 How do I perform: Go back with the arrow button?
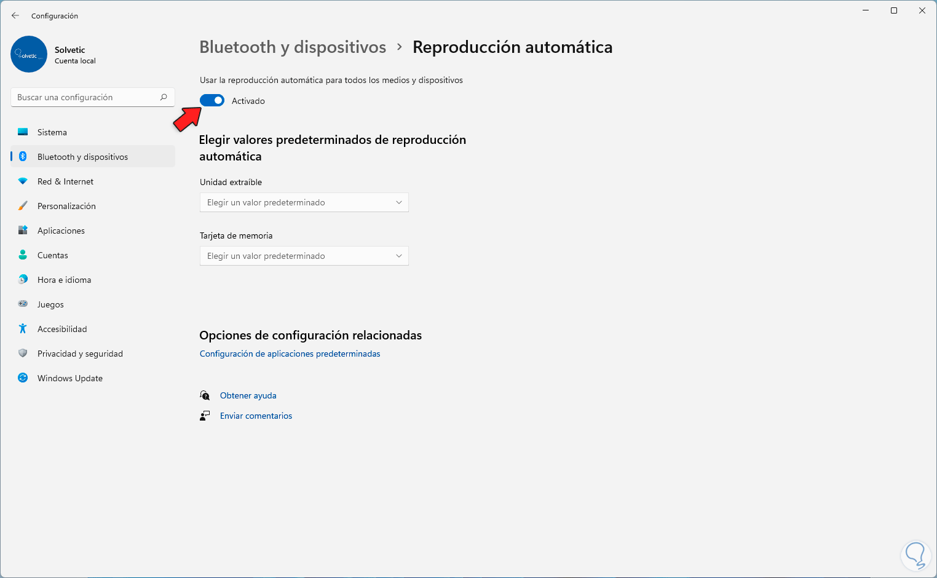15,15
